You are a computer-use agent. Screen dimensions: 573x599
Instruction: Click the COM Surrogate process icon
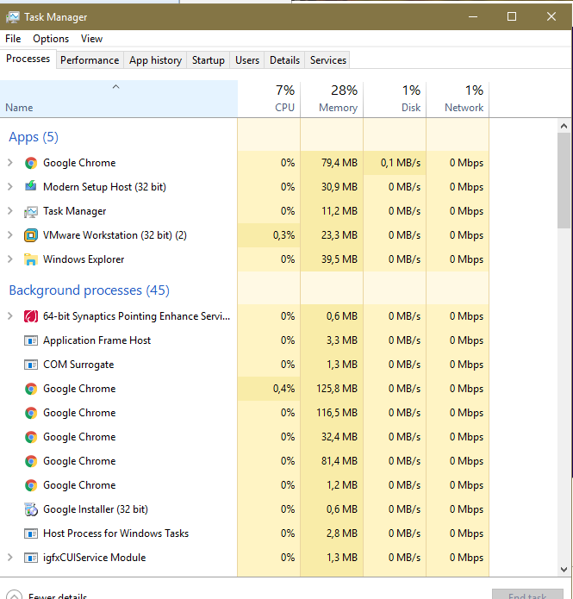tap(31, 365)
